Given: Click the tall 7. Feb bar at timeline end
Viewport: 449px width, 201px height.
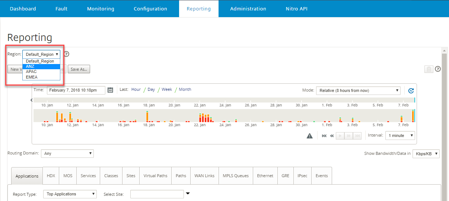Looking at the screenshot, I should [x=413, y=116].
